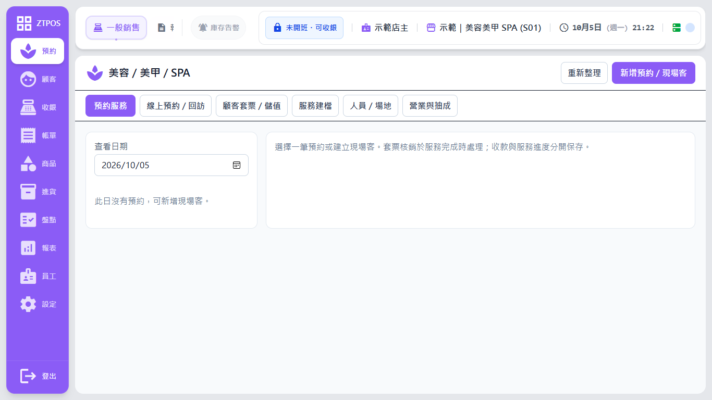
Task: Click the 美容 / 美甲 / SPA page heading
Action: click(149, 73)
